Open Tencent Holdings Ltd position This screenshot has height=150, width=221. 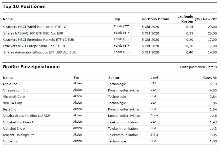coord(18,135)
